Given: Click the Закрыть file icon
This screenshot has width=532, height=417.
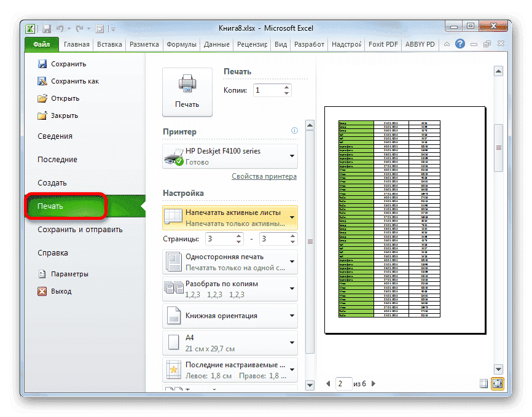Looking at the screenshot, I should 42,115.
